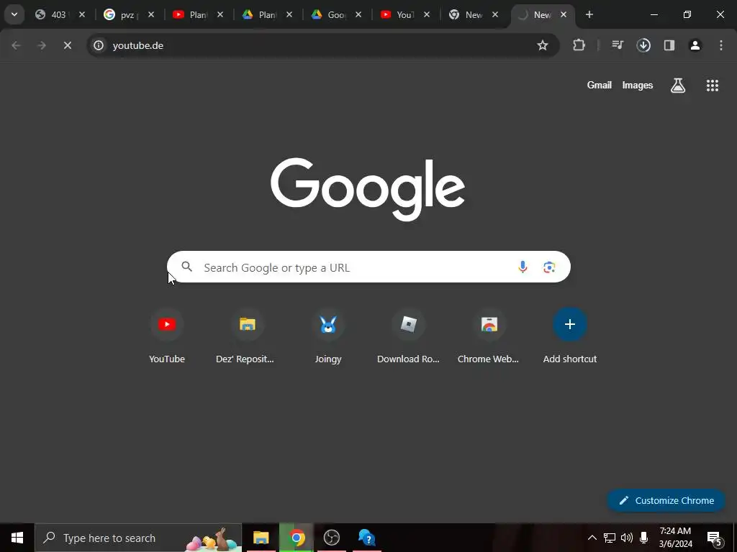
Task: Open media controls in toolbar
Action: (618, 45)
